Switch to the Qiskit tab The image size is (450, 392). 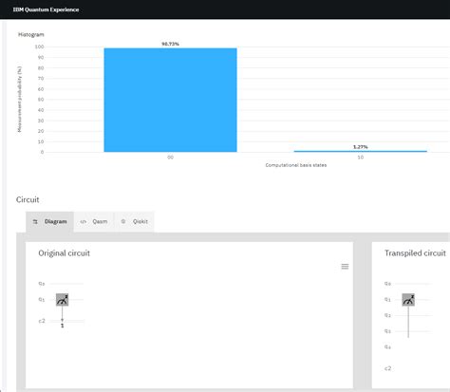134,221
